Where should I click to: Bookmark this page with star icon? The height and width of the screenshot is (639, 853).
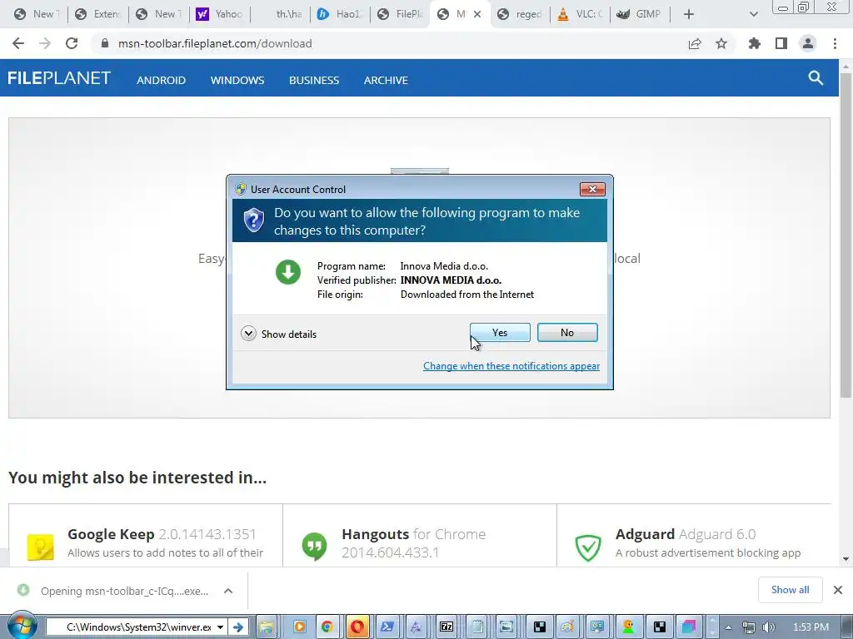(x=721, y=43)
